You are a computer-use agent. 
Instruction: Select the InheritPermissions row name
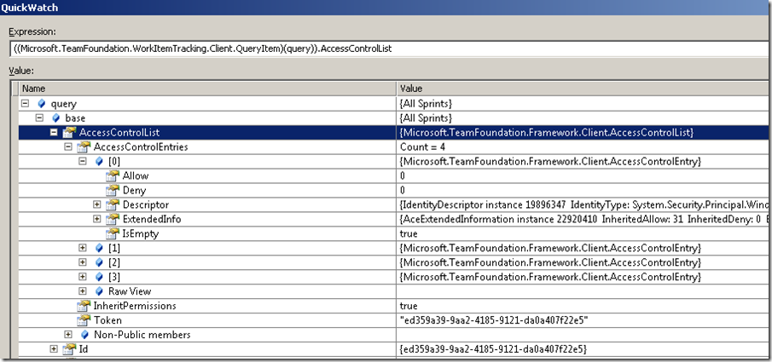(135, 306)
